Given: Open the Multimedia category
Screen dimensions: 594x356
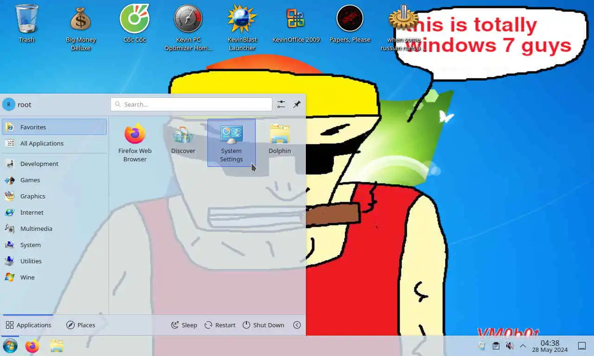Looking at the screenshot, I should point(54,229).
